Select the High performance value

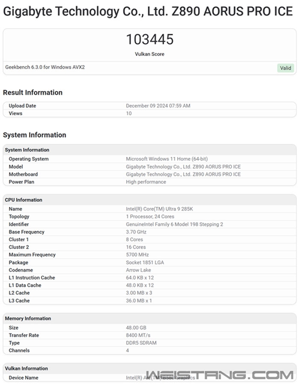coord(146,182)
